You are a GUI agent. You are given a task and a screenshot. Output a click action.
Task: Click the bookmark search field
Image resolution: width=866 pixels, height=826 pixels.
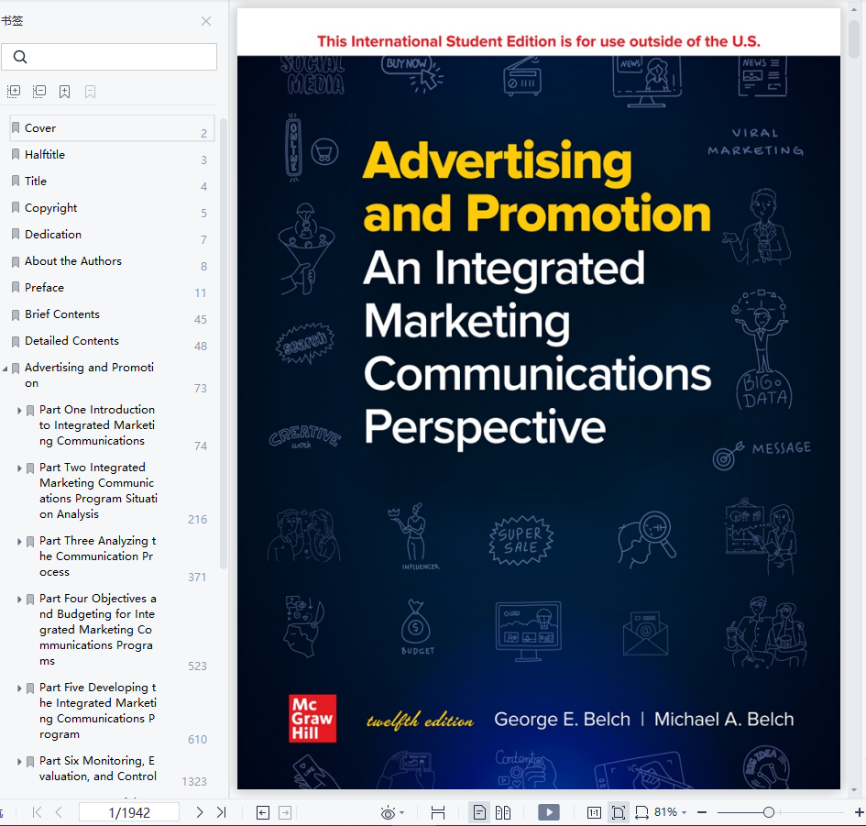[x=109, y=56]
